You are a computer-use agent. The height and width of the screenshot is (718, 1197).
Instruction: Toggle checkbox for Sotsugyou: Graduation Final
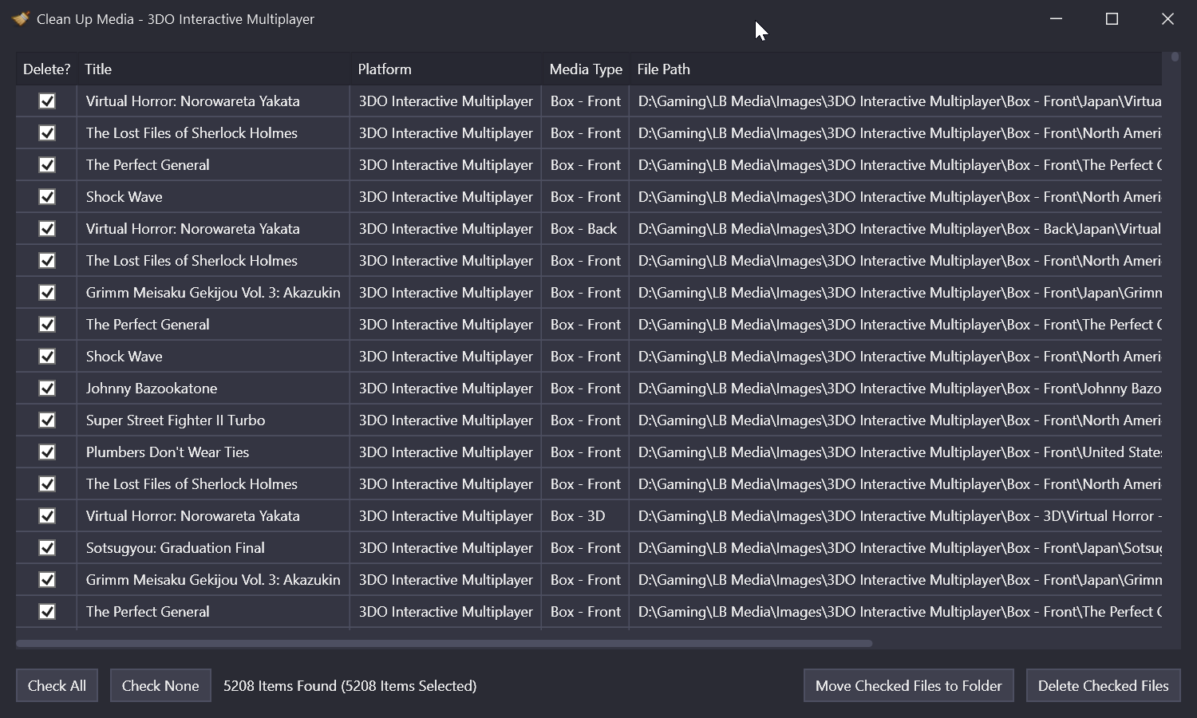point(47,548)
